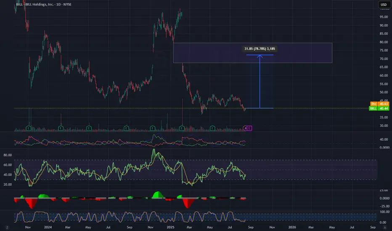The width and height of the screenshot is (392, 231).
Task: Click the 85.00 price axis label
Action: point(384,34)
